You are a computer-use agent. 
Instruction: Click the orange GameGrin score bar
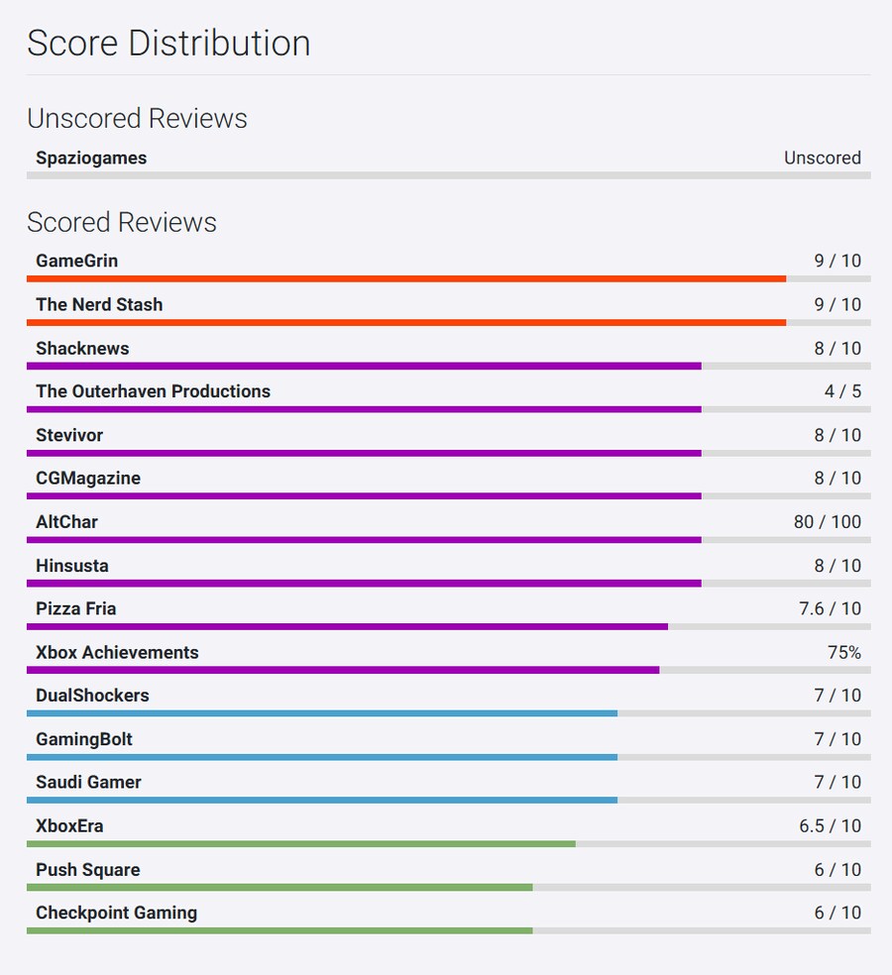[406, 279]
